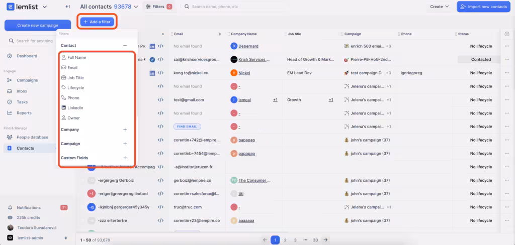Open the Krish Services company link
Viewport: 515px width, 245px height.
pyautogui.click(x=254, y=59)
